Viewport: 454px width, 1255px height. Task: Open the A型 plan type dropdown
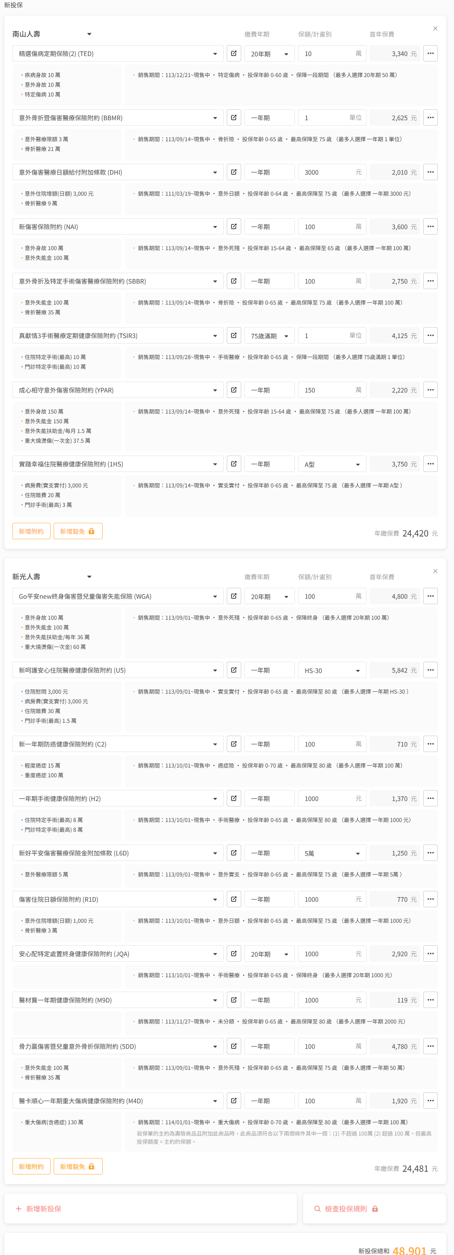tap(332, 464)
